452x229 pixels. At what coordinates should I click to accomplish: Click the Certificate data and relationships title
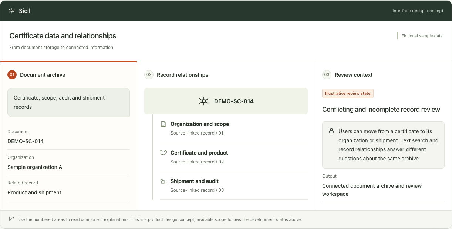pos(63,36)
